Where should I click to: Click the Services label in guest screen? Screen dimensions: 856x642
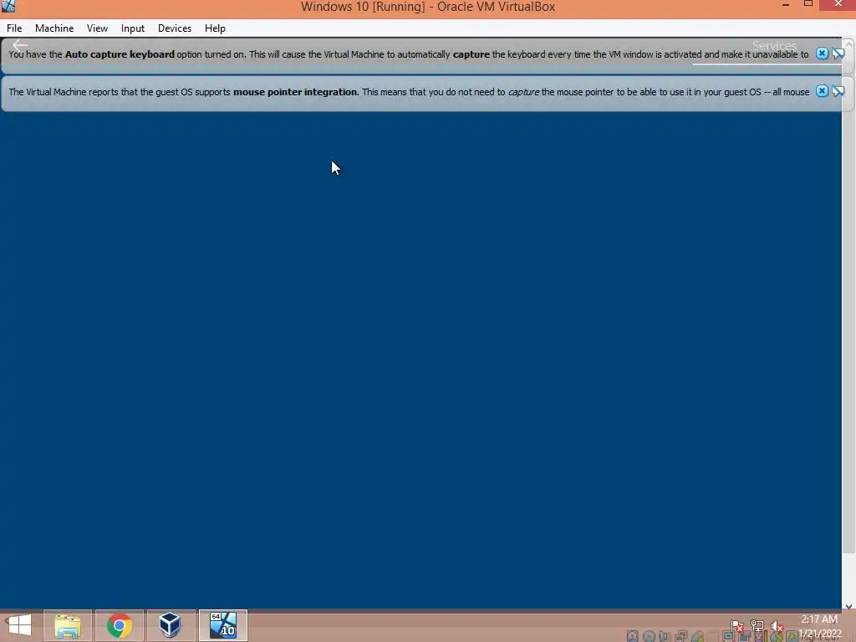774,46
